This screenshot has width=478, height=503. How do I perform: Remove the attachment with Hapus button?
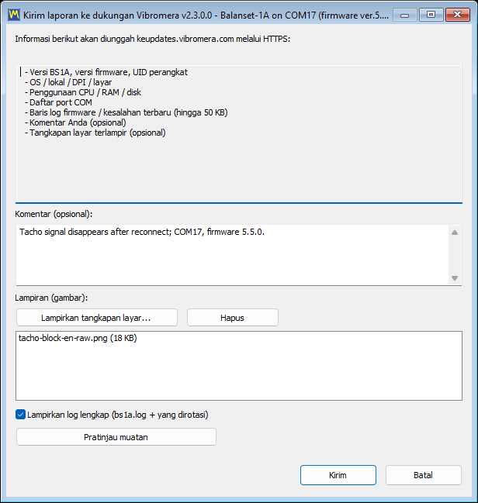coord(233,318)
